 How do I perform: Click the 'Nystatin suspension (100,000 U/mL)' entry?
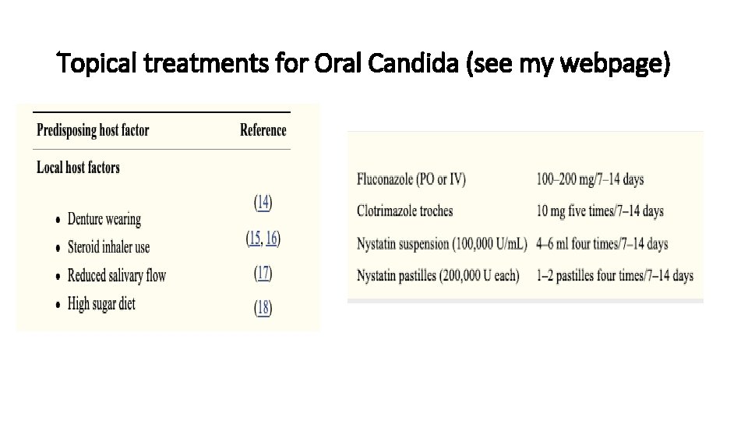pyautogui.click(x=442, y=244)
